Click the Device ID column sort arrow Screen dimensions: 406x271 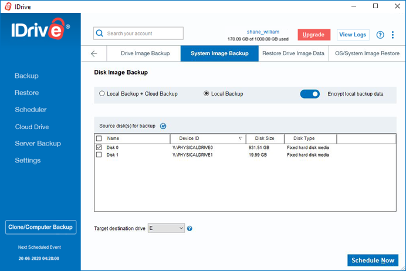click(241, 138)
